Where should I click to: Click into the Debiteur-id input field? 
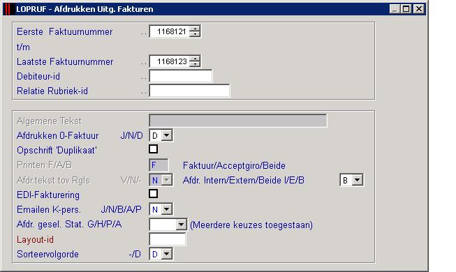[181, 76]
